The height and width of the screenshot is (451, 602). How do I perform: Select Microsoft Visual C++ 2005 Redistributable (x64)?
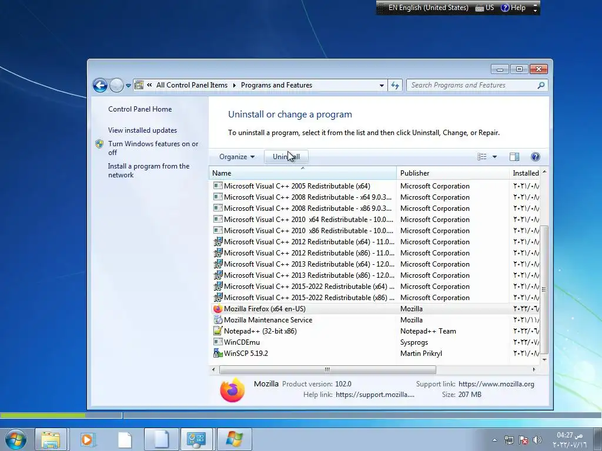pos(297,186)
